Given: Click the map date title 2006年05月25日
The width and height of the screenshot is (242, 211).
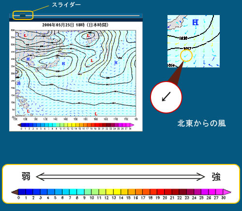Looking at the screenshot, I should coord(58,25).
